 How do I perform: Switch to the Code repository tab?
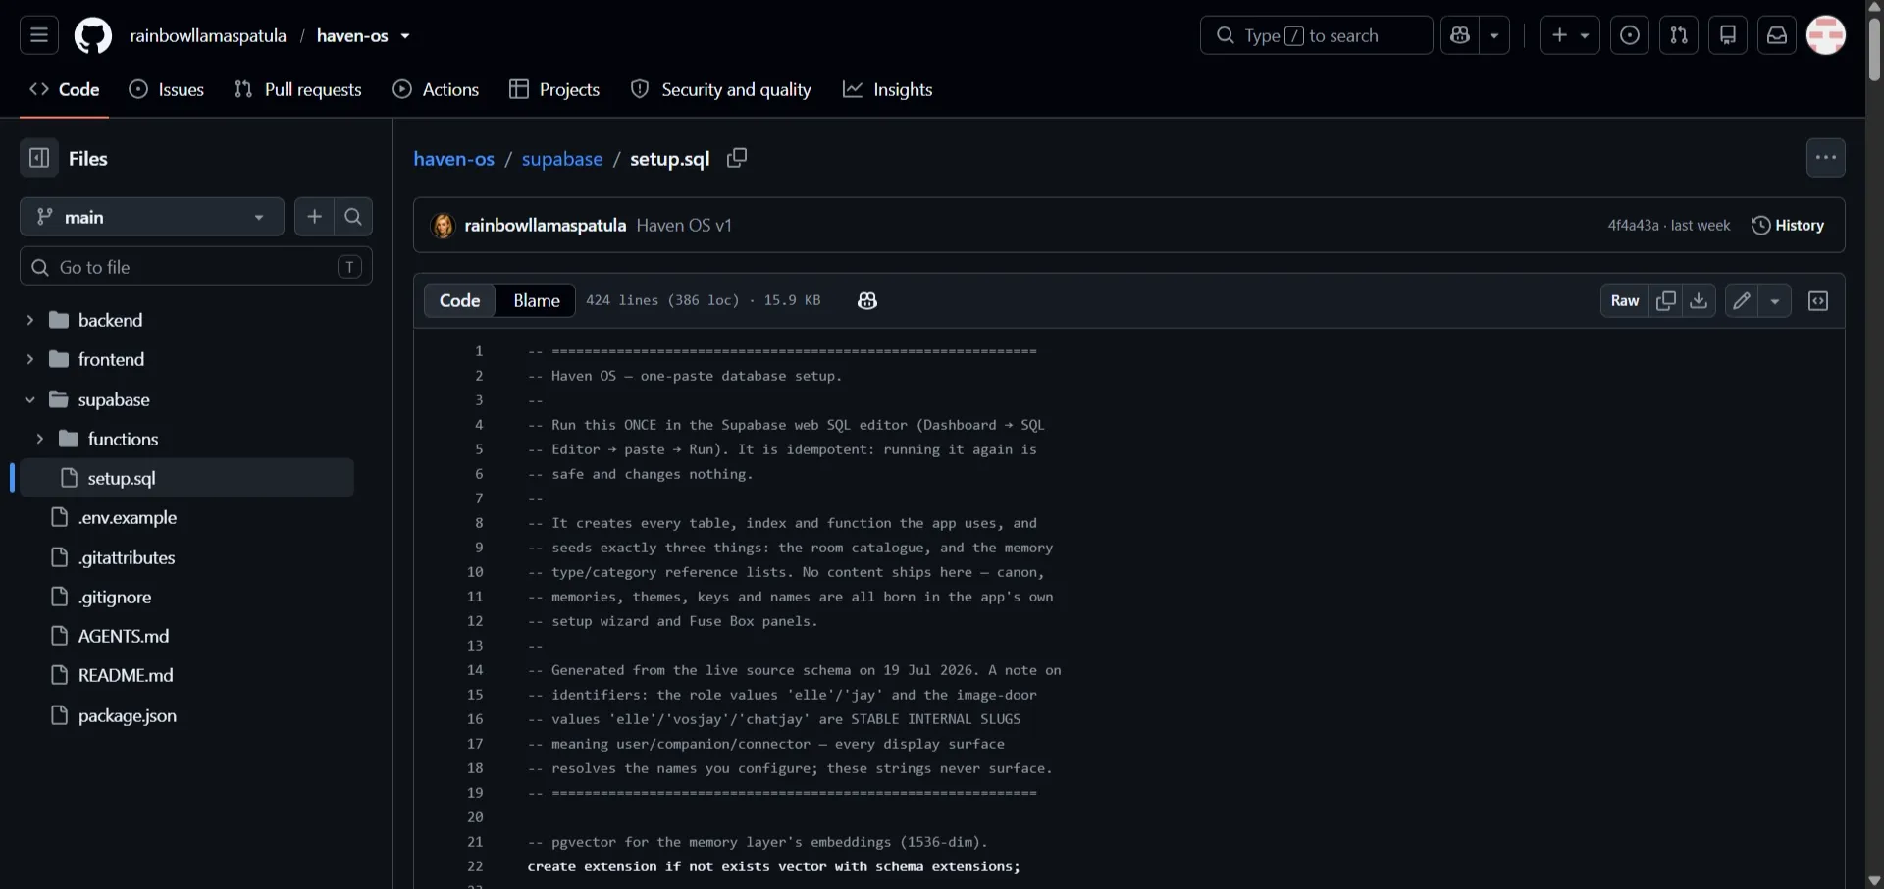coord(65,89)
